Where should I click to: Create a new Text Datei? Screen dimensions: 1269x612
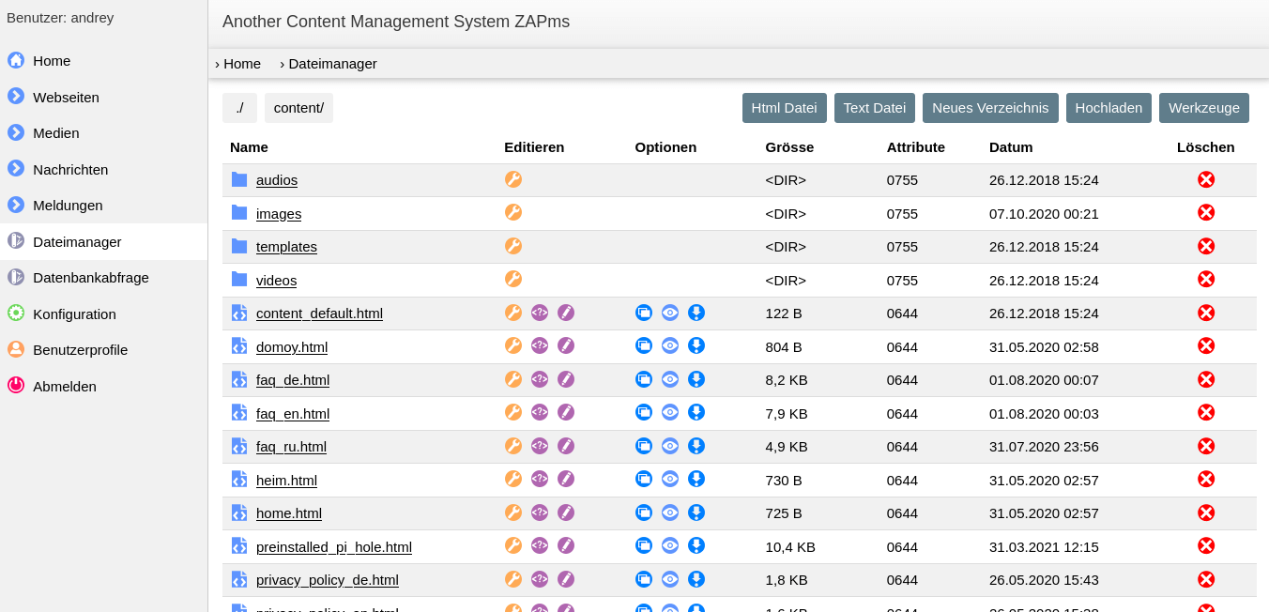875,108
